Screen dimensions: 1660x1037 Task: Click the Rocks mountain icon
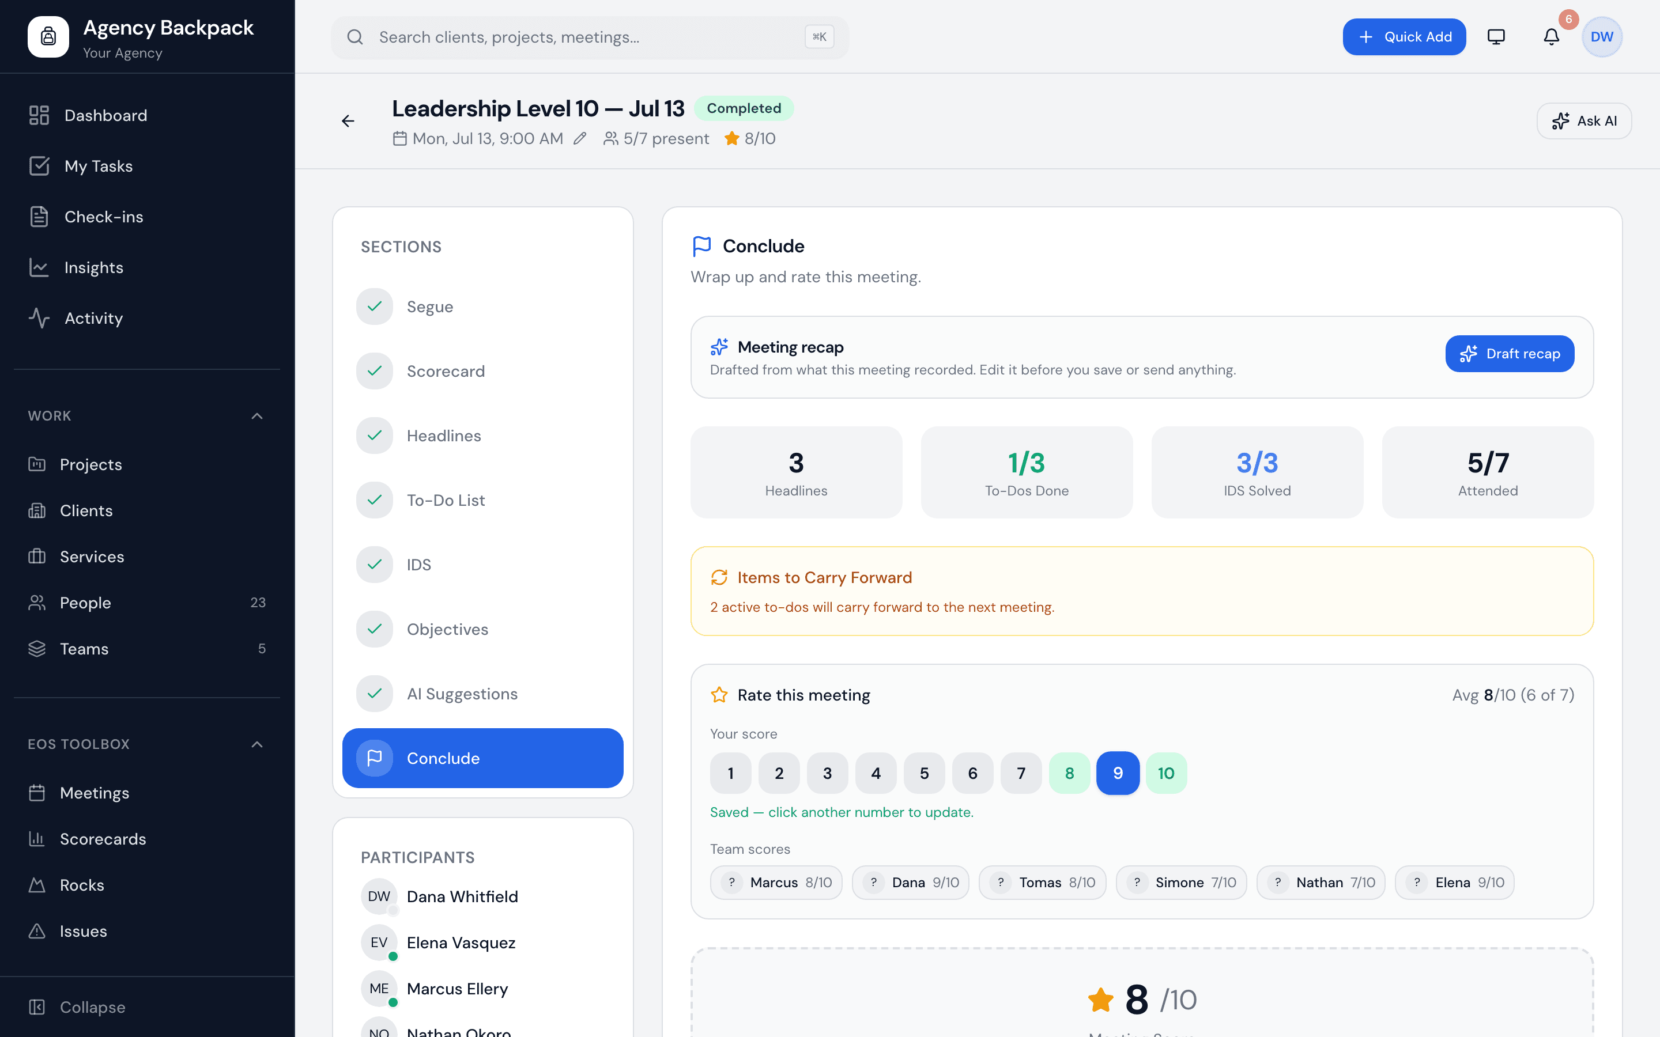(37, 885)
